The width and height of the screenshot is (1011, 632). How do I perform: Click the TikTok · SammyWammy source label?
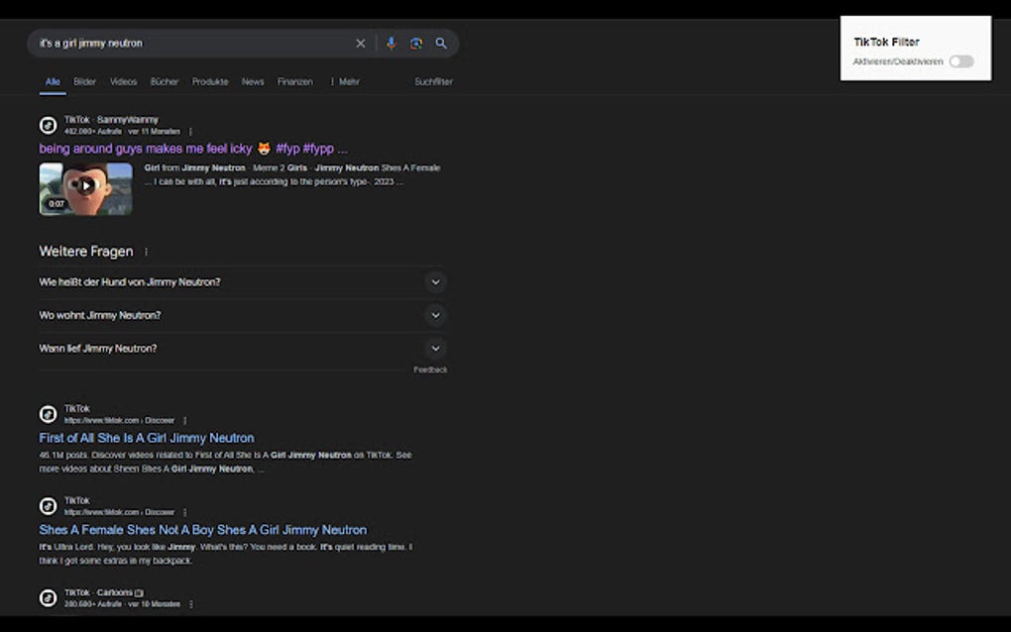coord(111,120)
